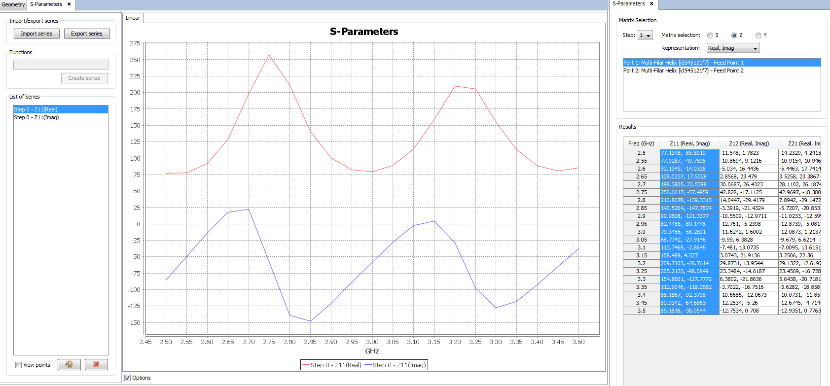Close the right S-Parameters panel tab
830x386 pixels.
coord(651,3)
